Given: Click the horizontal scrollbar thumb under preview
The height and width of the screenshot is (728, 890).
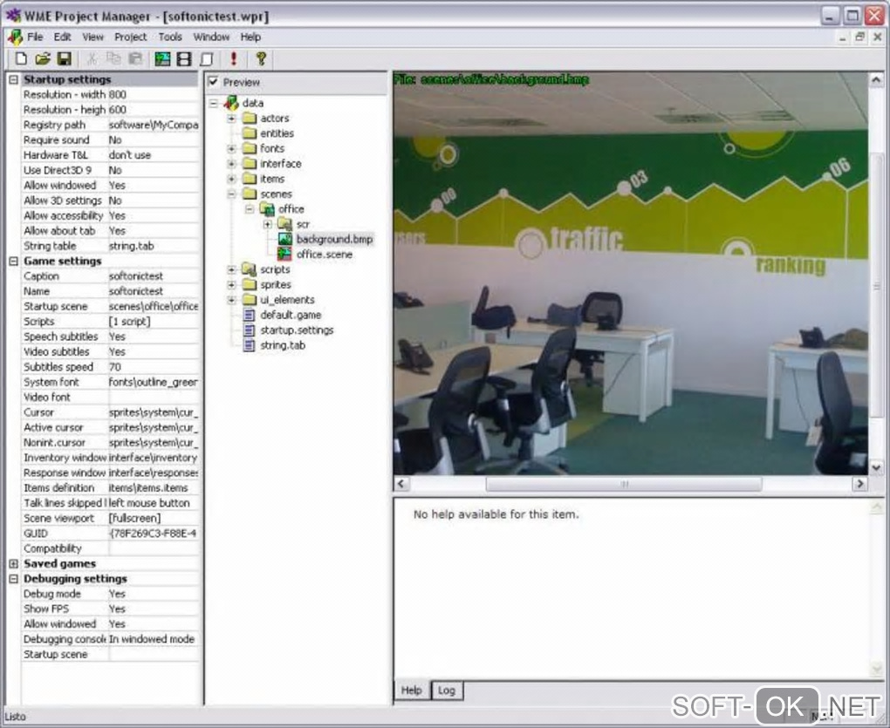Looking at the screenshot, I should tap(624, 484).
